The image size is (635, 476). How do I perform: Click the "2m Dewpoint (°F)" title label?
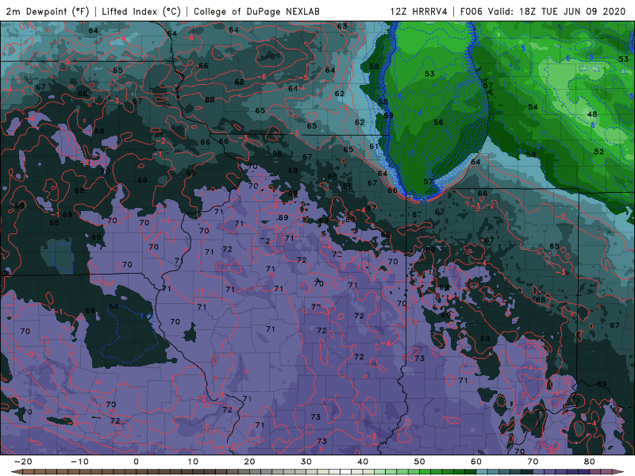coord(48,11)
